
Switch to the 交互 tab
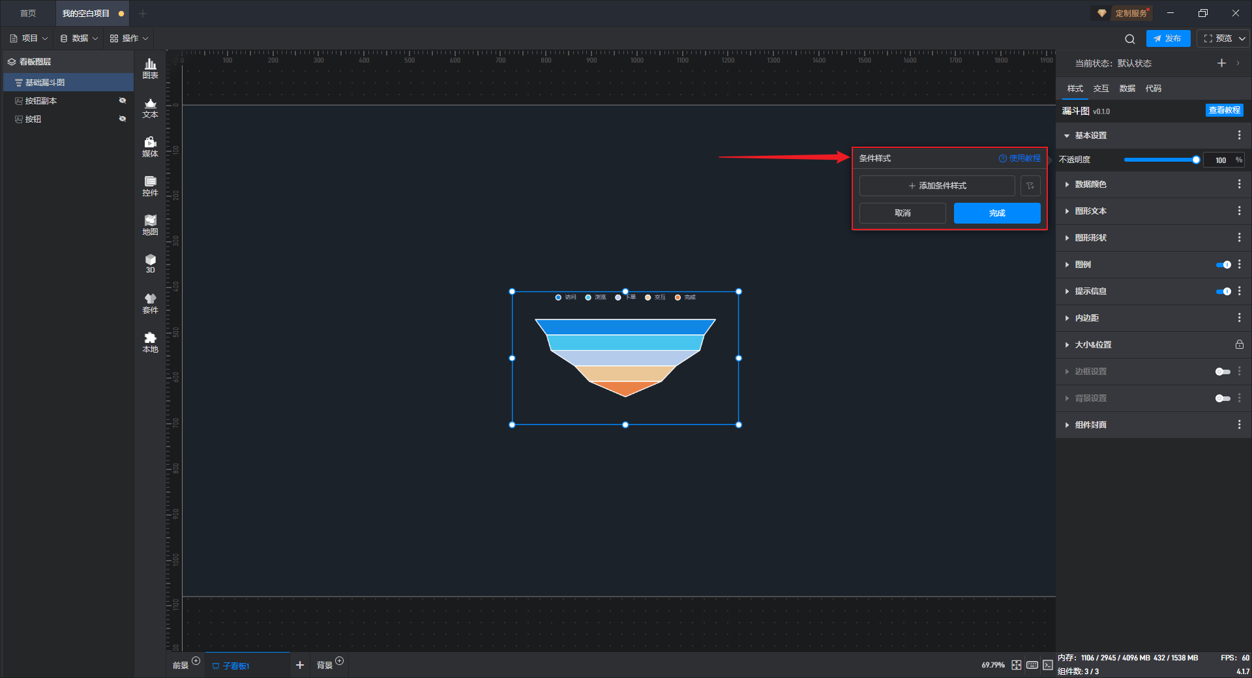point(1101,89)
